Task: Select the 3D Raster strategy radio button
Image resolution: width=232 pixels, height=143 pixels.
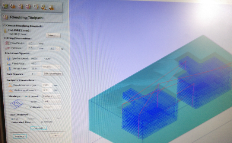Action: click(x=27, y=107)
